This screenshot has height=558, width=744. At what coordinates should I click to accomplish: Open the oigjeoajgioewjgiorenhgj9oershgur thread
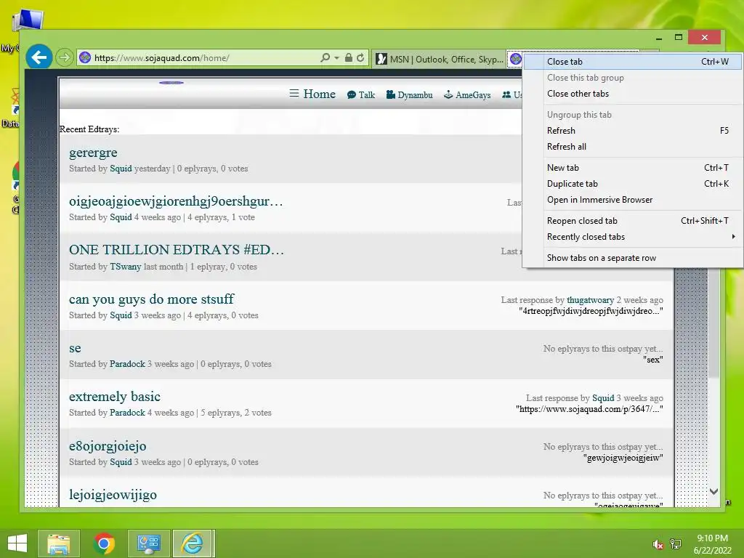coord(176,202)
